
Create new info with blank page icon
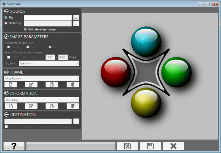11,106
